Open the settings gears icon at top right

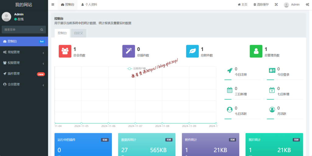(307, 5)
